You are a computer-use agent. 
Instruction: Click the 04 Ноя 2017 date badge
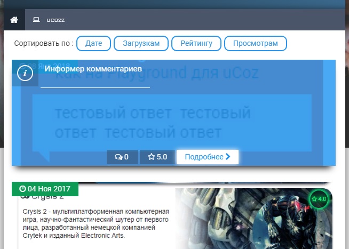[x=45, y=189]
